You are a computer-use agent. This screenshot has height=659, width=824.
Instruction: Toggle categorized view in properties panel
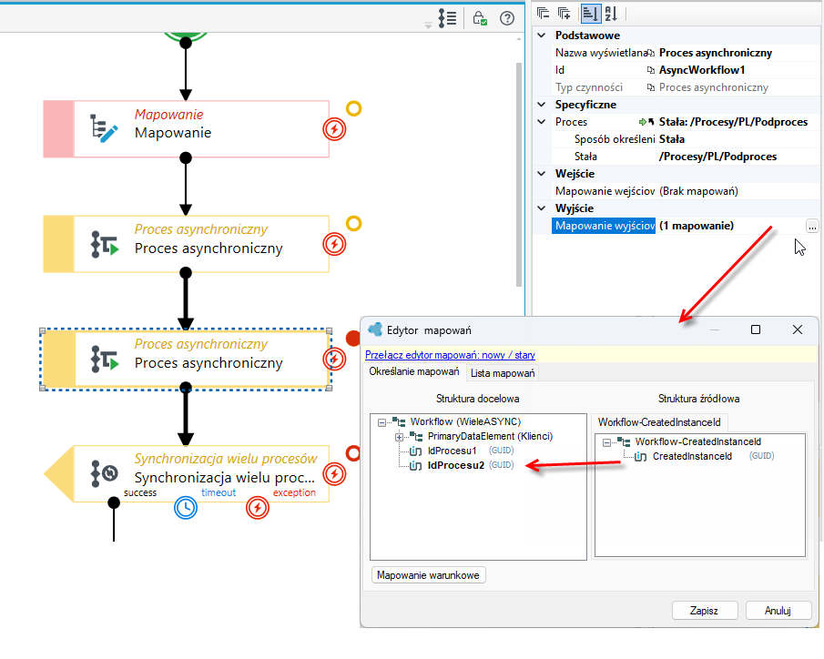[x=591, y=13]
